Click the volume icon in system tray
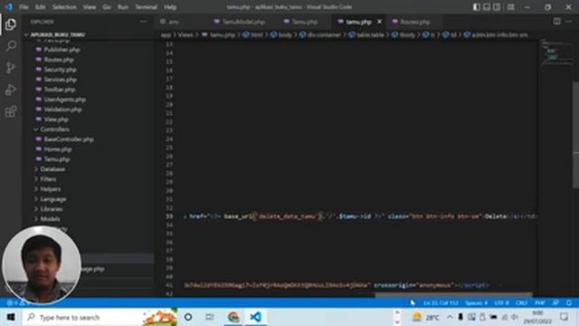The image size is (579, 326). click(515, 317)
